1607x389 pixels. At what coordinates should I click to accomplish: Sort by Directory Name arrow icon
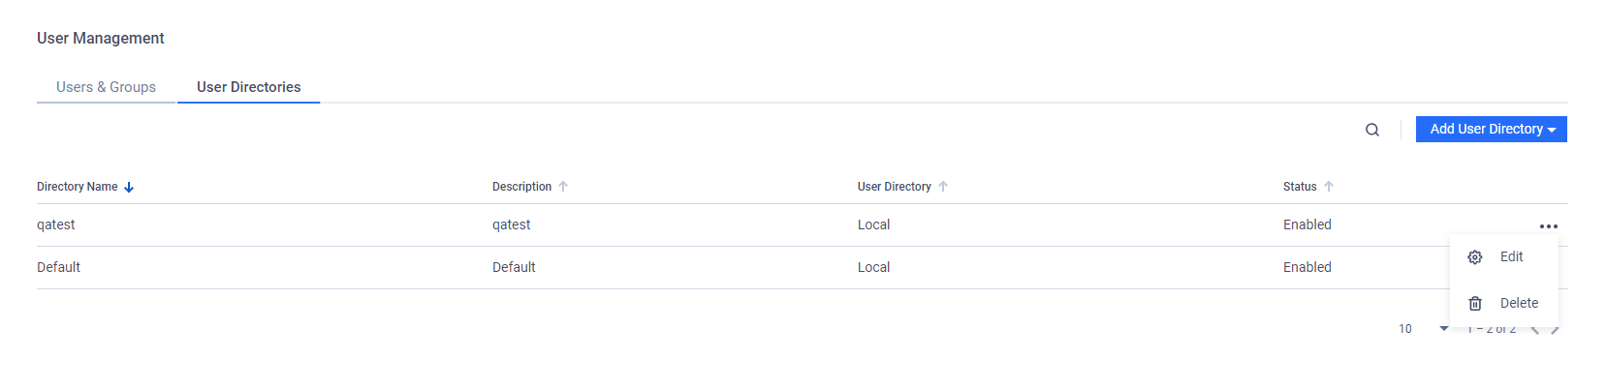pyautogui.click(x=129, y=188)
